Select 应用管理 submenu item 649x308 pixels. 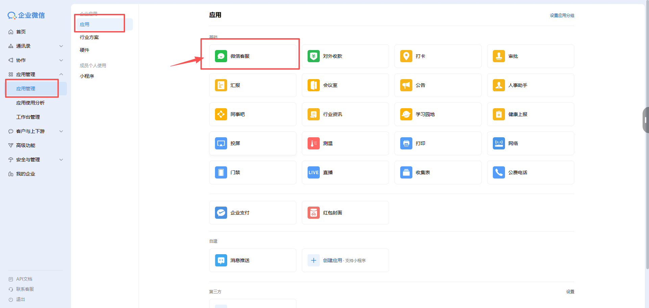[x=36, y=89]
